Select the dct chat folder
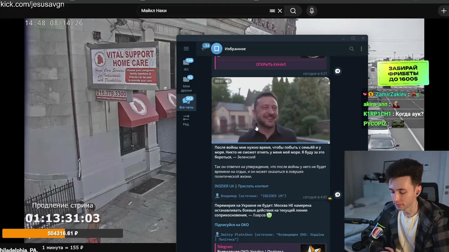Viewport: 449px width, 252px height. [186, 65]
